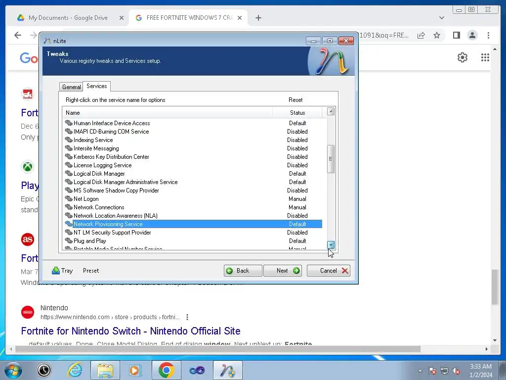The height and width of the screenshot is (380, 506).
Task: Select the Network Connections service
Action: (x=193, y=207)
